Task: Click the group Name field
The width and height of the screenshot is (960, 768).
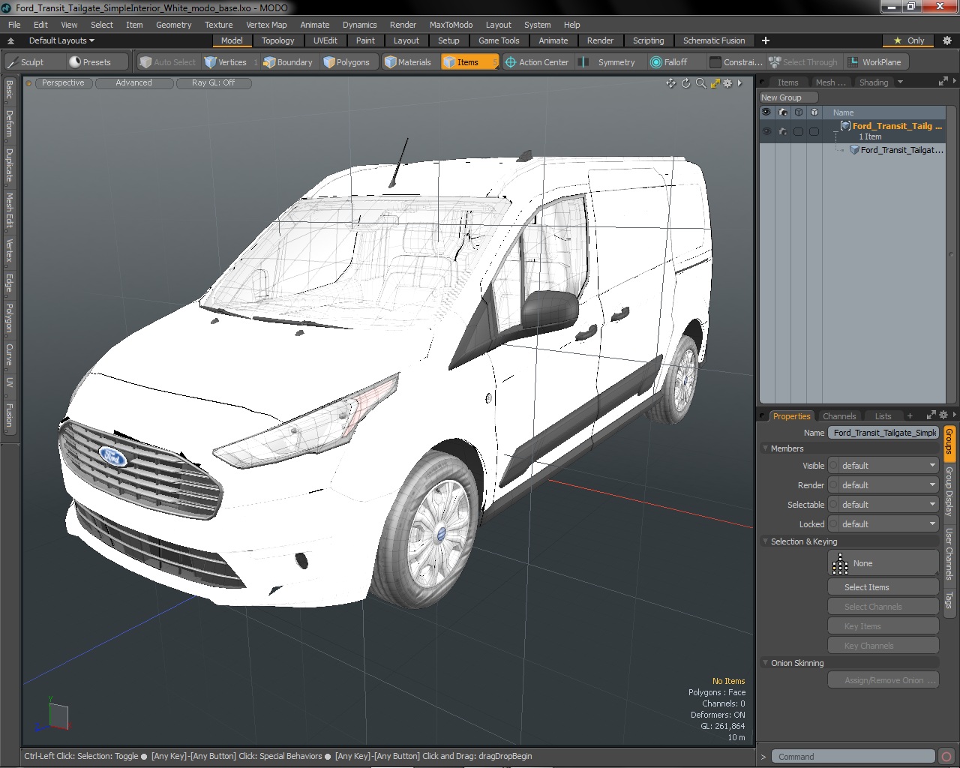Action: click(x=883, y=433)
